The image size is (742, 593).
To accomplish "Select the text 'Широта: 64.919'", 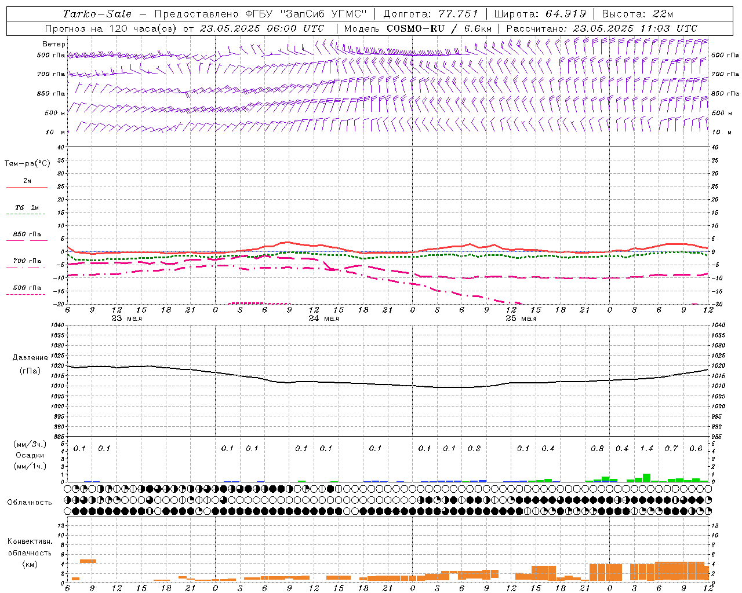I will pyautogui.click(x=540, y=14).
